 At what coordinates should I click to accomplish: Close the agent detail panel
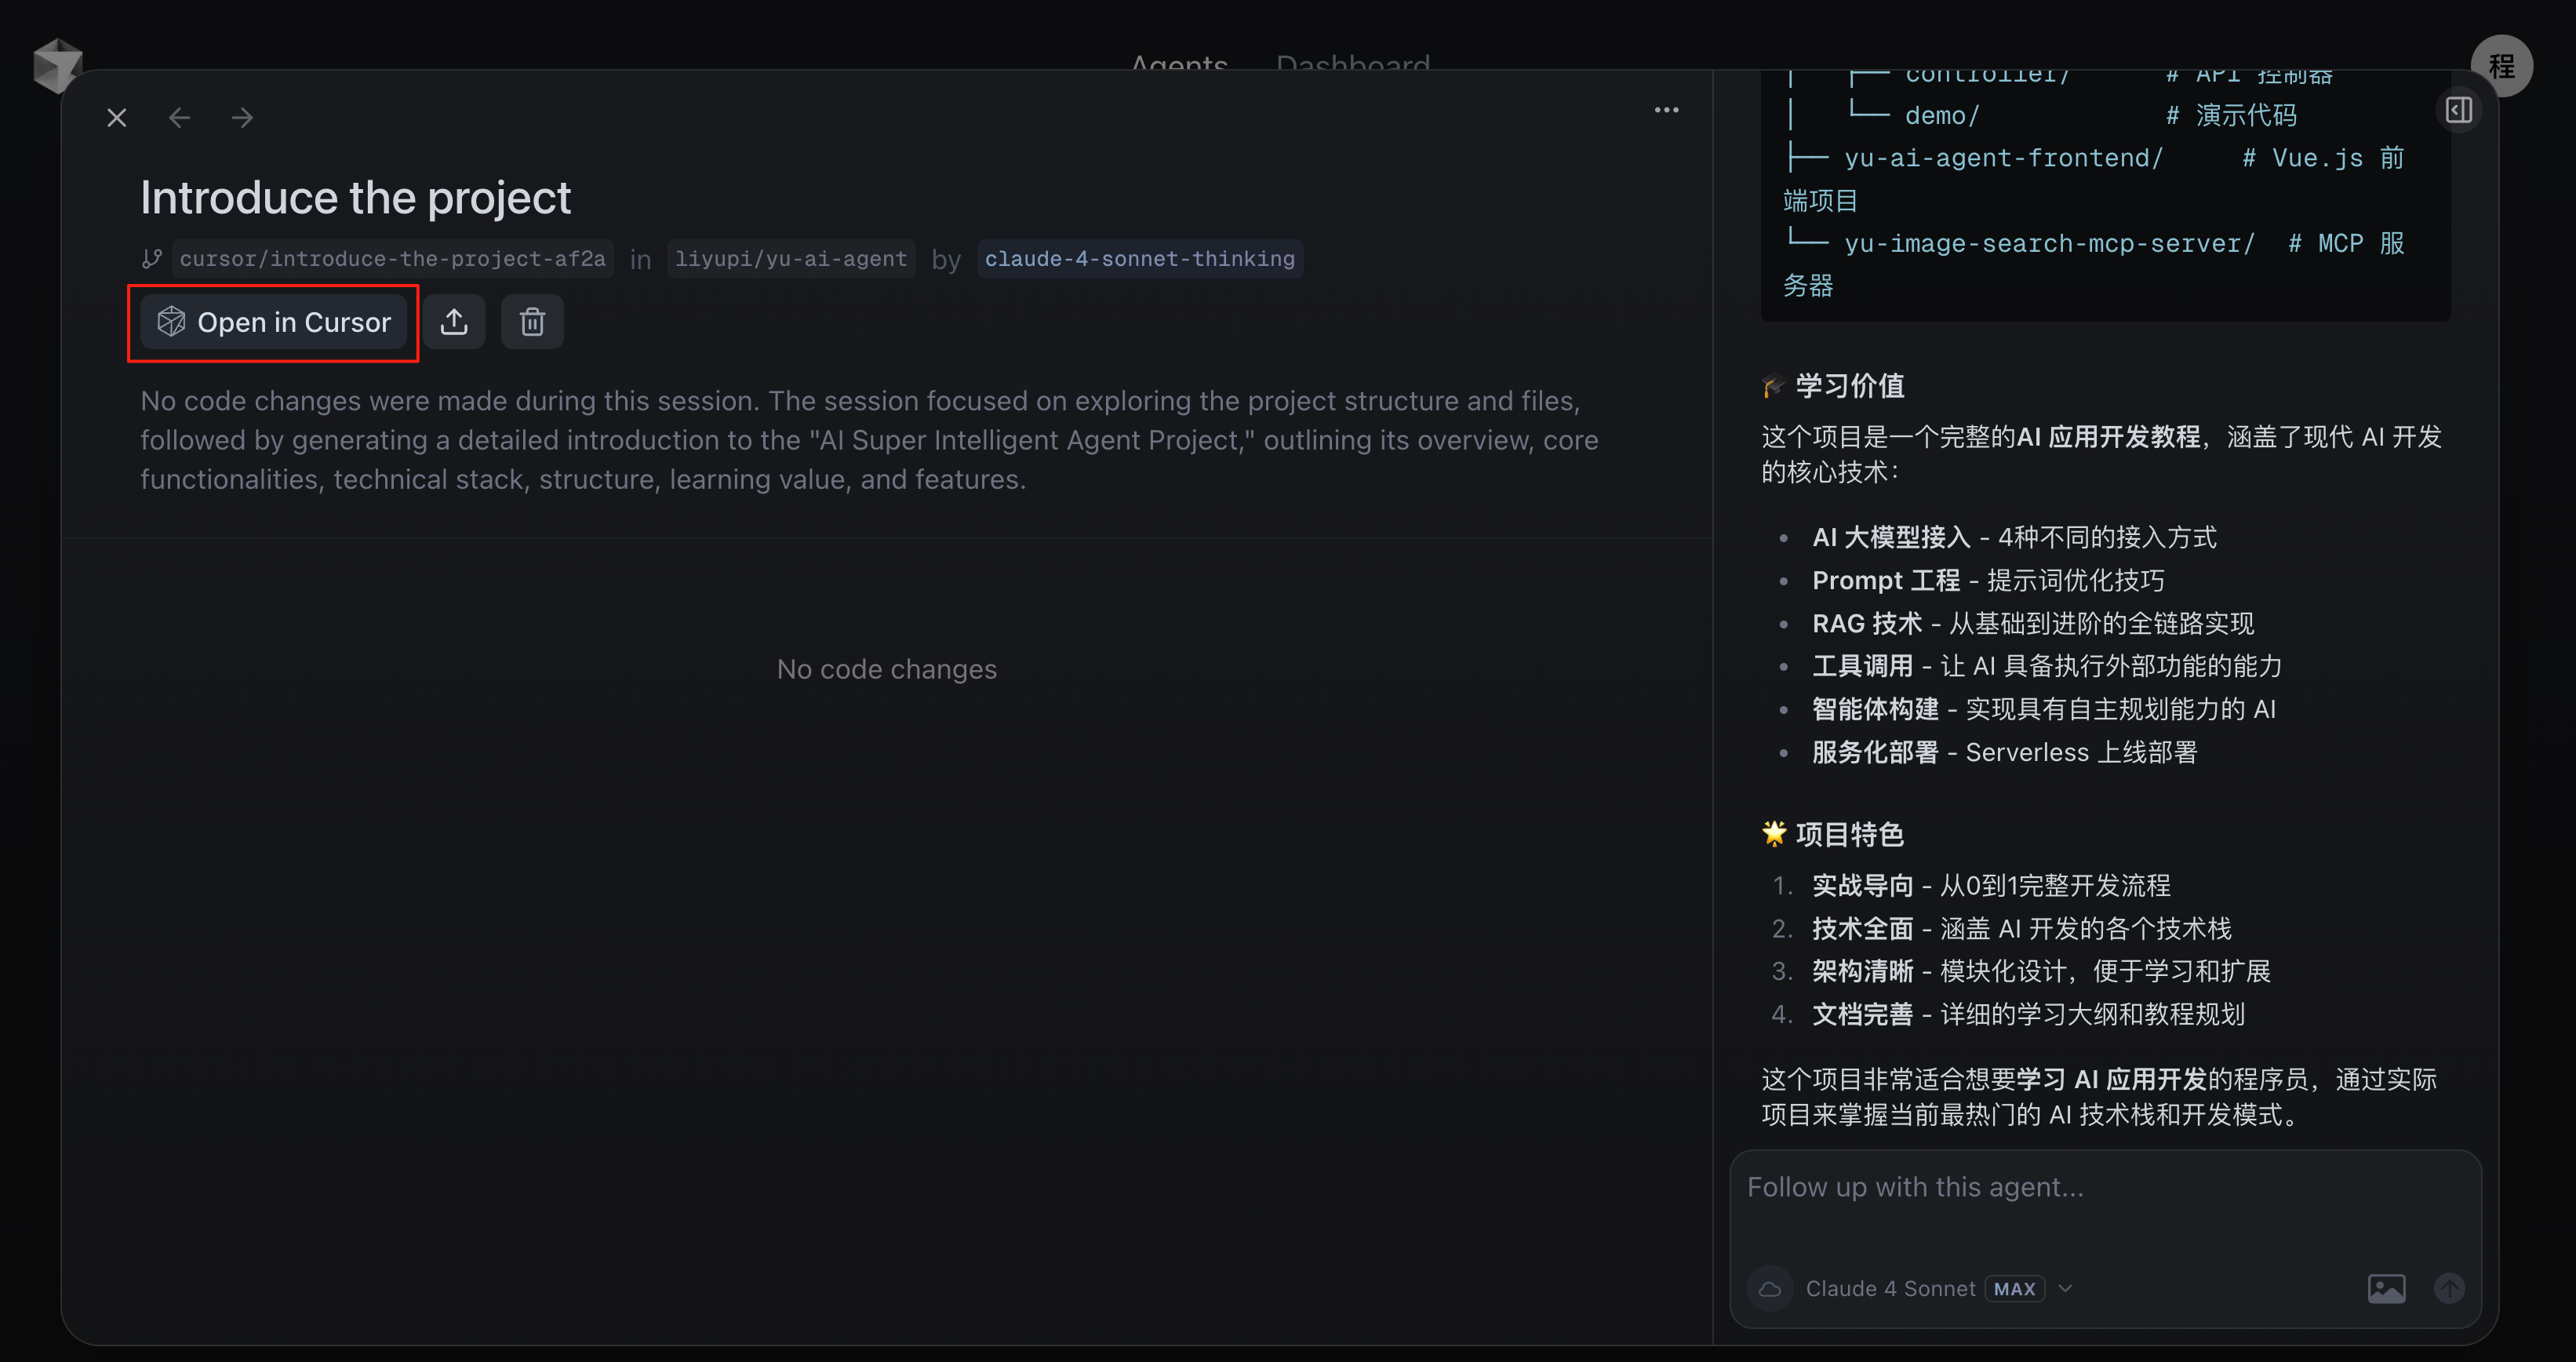click(117, 118)
